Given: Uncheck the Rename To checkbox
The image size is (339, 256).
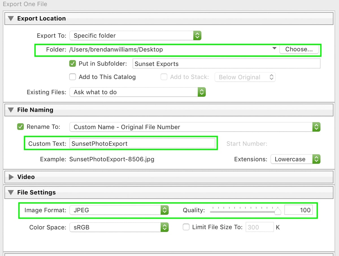Looking at the screenshot, I should [x=20, y=127].
